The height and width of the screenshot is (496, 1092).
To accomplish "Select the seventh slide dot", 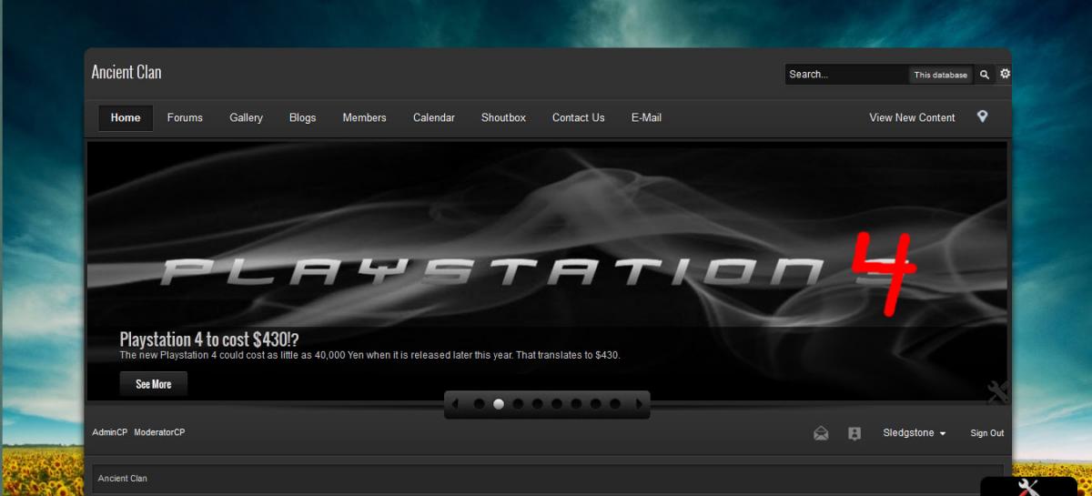I will pos(596,404).
